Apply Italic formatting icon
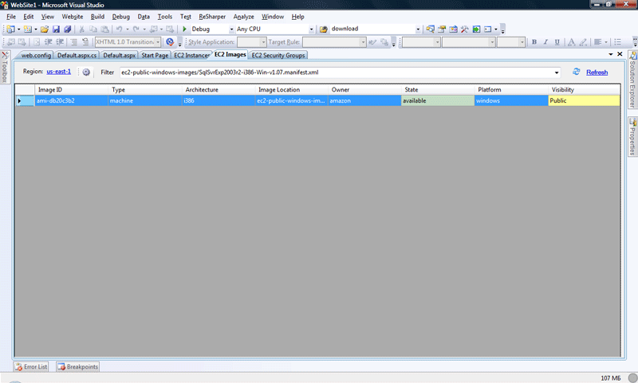The width and height of the screenshot is (638, 383). click(545, 42)
